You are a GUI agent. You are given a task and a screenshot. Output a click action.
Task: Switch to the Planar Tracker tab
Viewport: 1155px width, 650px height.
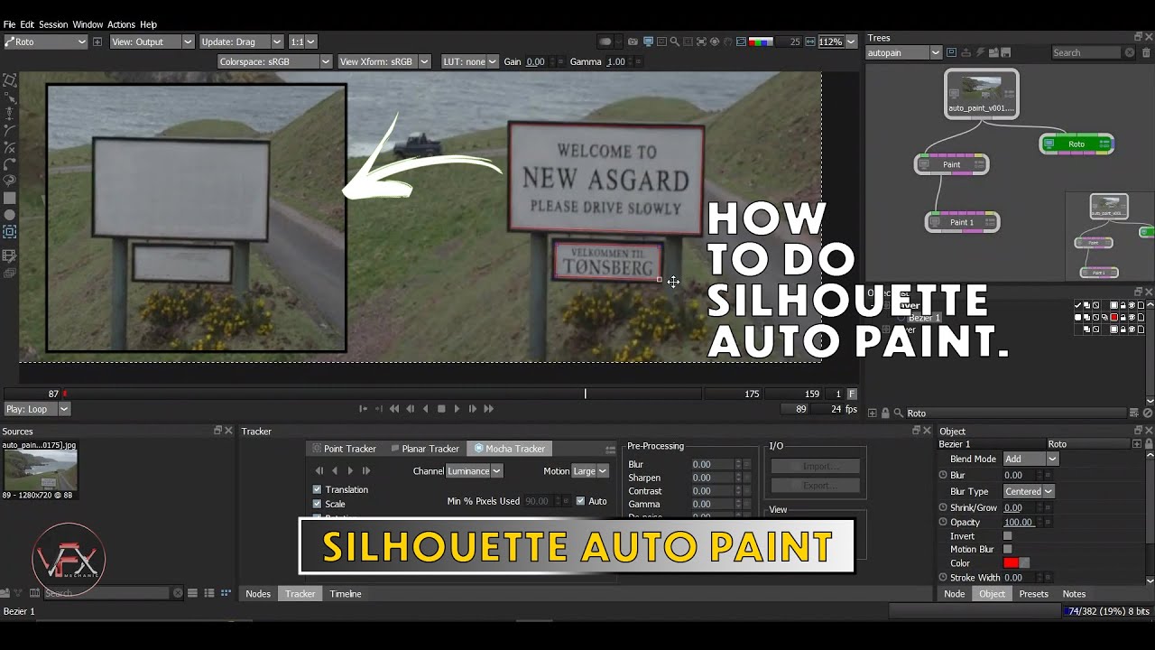(424, 449)
